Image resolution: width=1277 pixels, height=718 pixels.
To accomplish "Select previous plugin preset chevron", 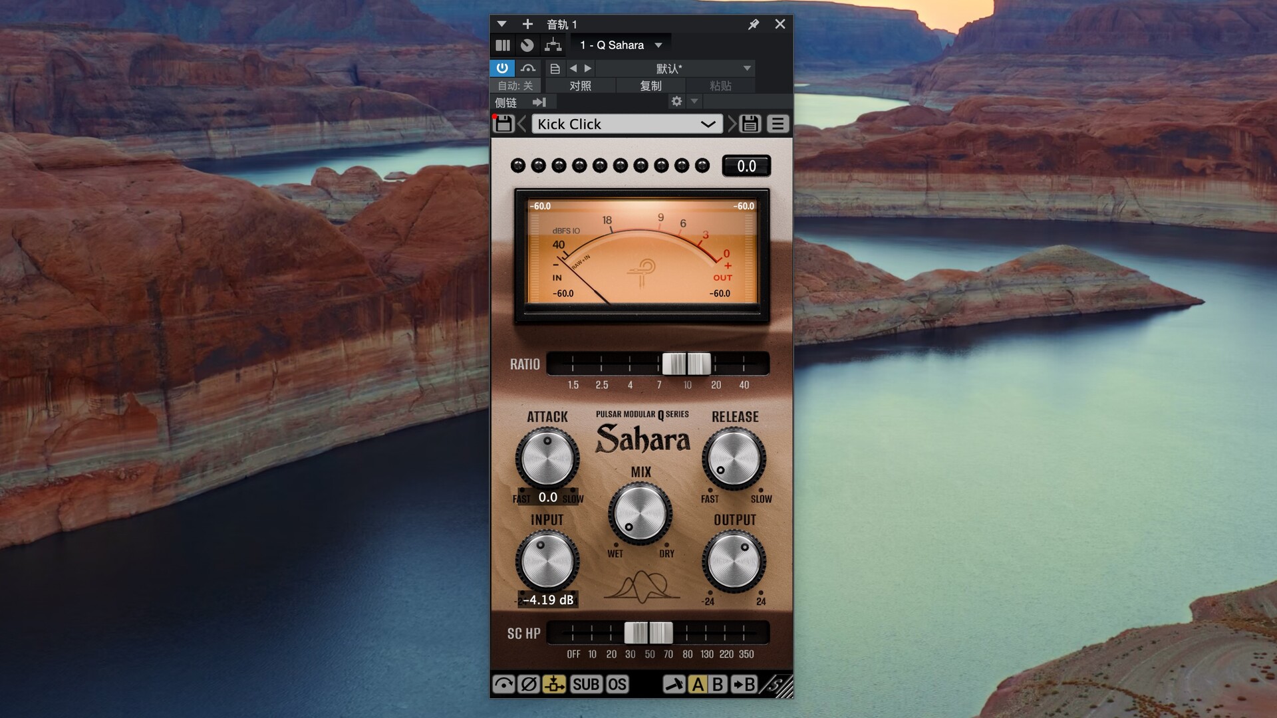I will pos(522,124).
